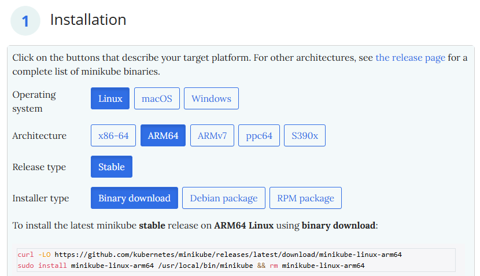Choose the Stable release type
480x276 pixels.
112,167
